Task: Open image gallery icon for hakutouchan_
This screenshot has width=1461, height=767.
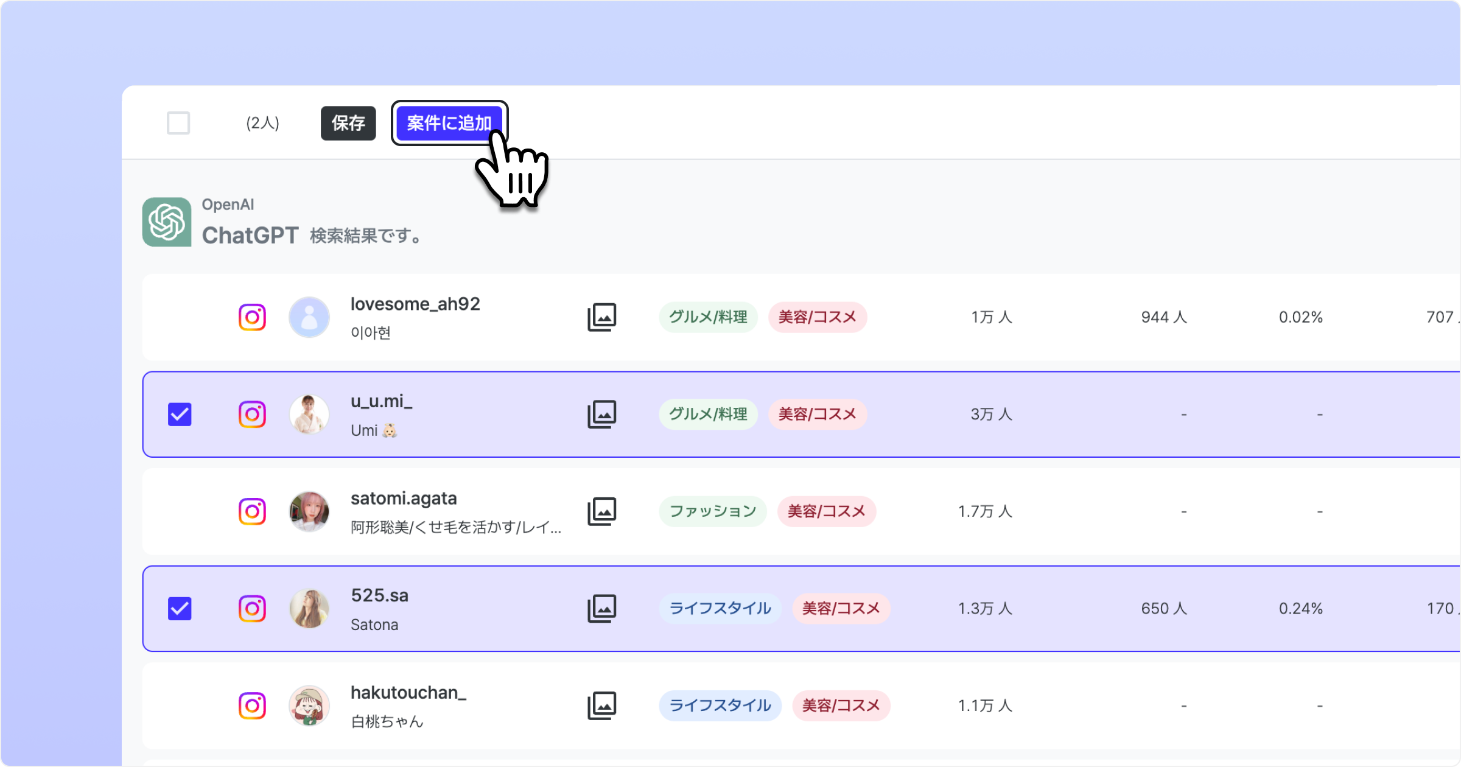Action: tap(601, 706)
